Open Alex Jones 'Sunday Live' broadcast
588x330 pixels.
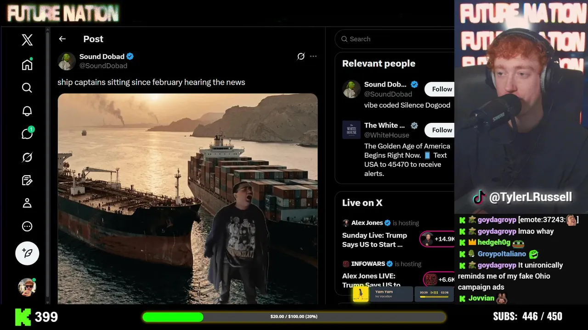pos(374,240)
